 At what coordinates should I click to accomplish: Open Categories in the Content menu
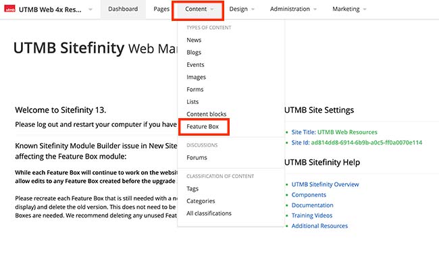[x=201, y=201]
